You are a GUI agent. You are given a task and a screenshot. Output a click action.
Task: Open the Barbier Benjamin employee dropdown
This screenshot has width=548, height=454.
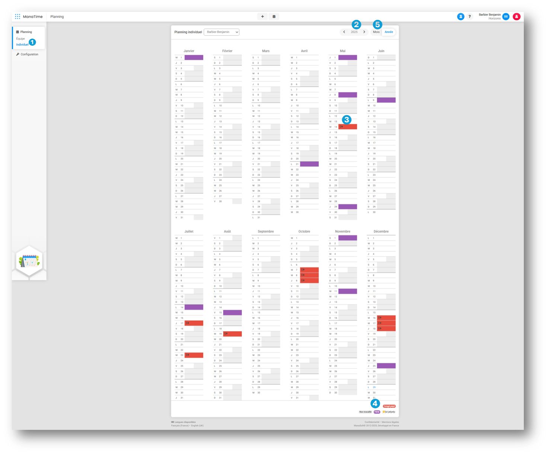[221, 32]
